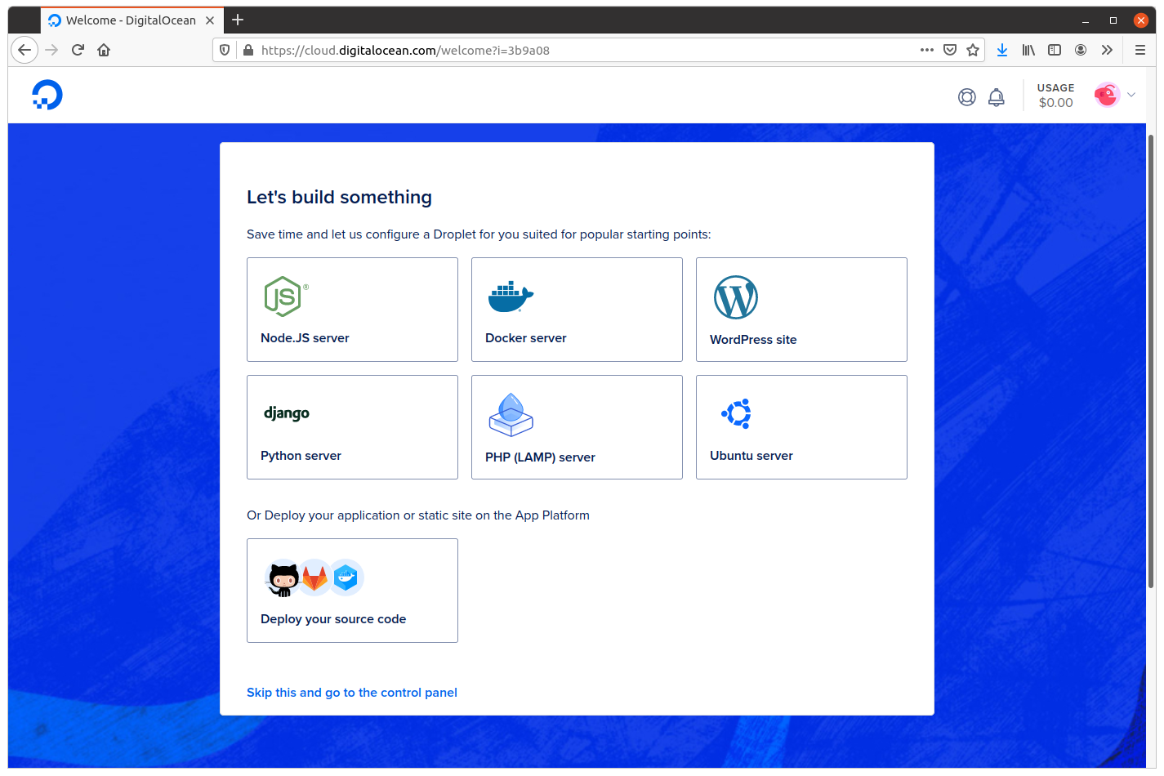
Task: Expand the account dropdown chevron
Action: tap(1131, 95)
